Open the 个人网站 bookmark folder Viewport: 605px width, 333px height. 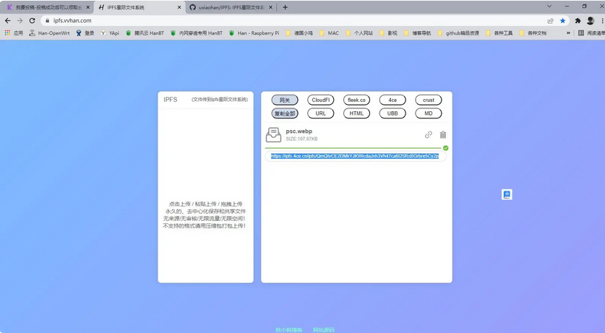click(x=364, y=33)
